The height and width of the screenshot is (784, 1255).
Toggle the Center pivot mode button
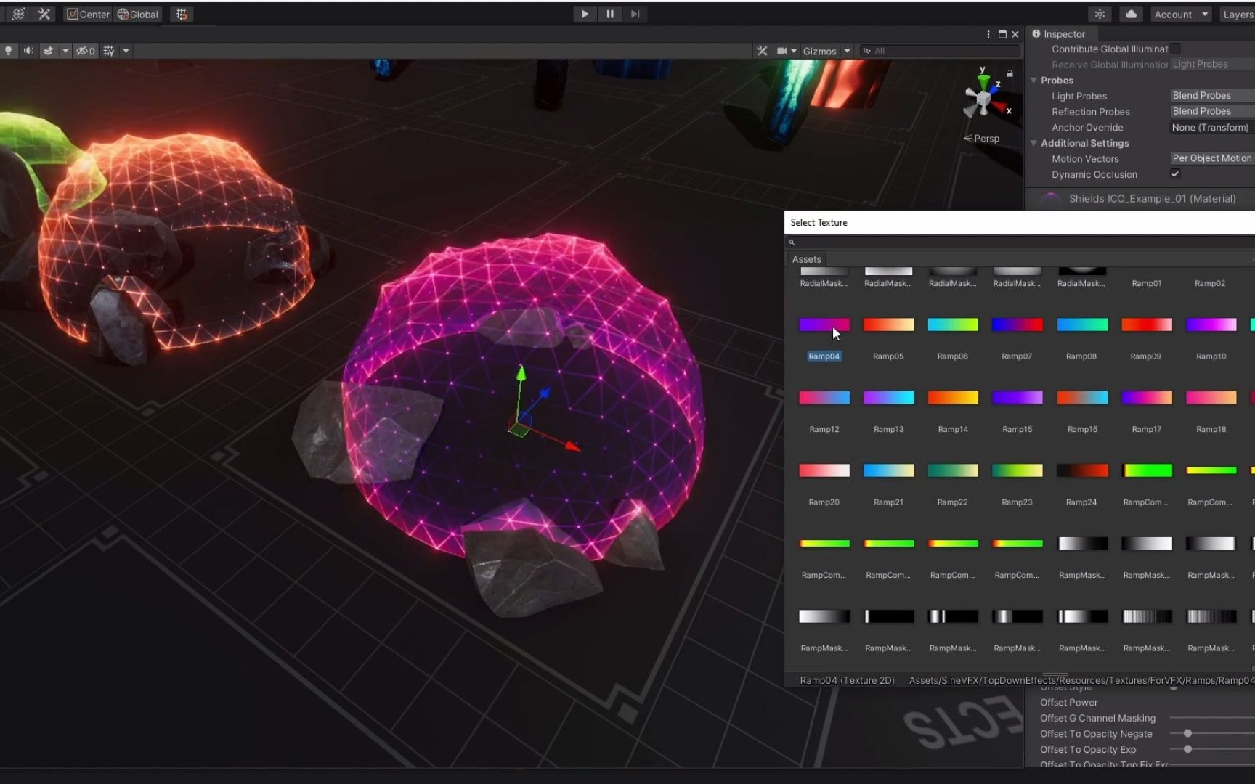[x=87, y=14]
